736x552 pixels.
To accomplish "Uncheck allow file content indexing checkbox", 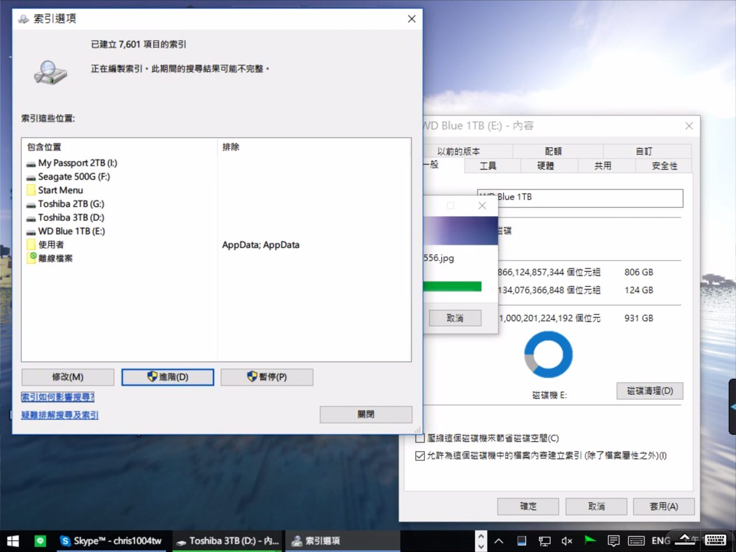I will 420,456.
